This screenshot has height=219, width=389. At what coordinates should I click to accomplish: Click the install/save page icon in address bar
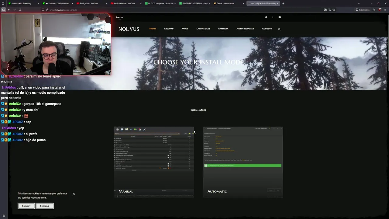(325, 10)
